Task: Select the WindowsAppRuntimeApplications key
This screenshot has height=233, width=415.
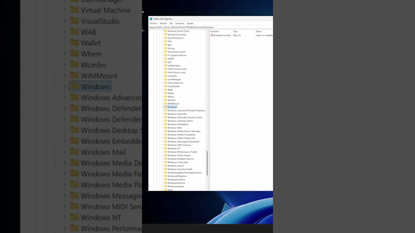Action: point(184,173)
